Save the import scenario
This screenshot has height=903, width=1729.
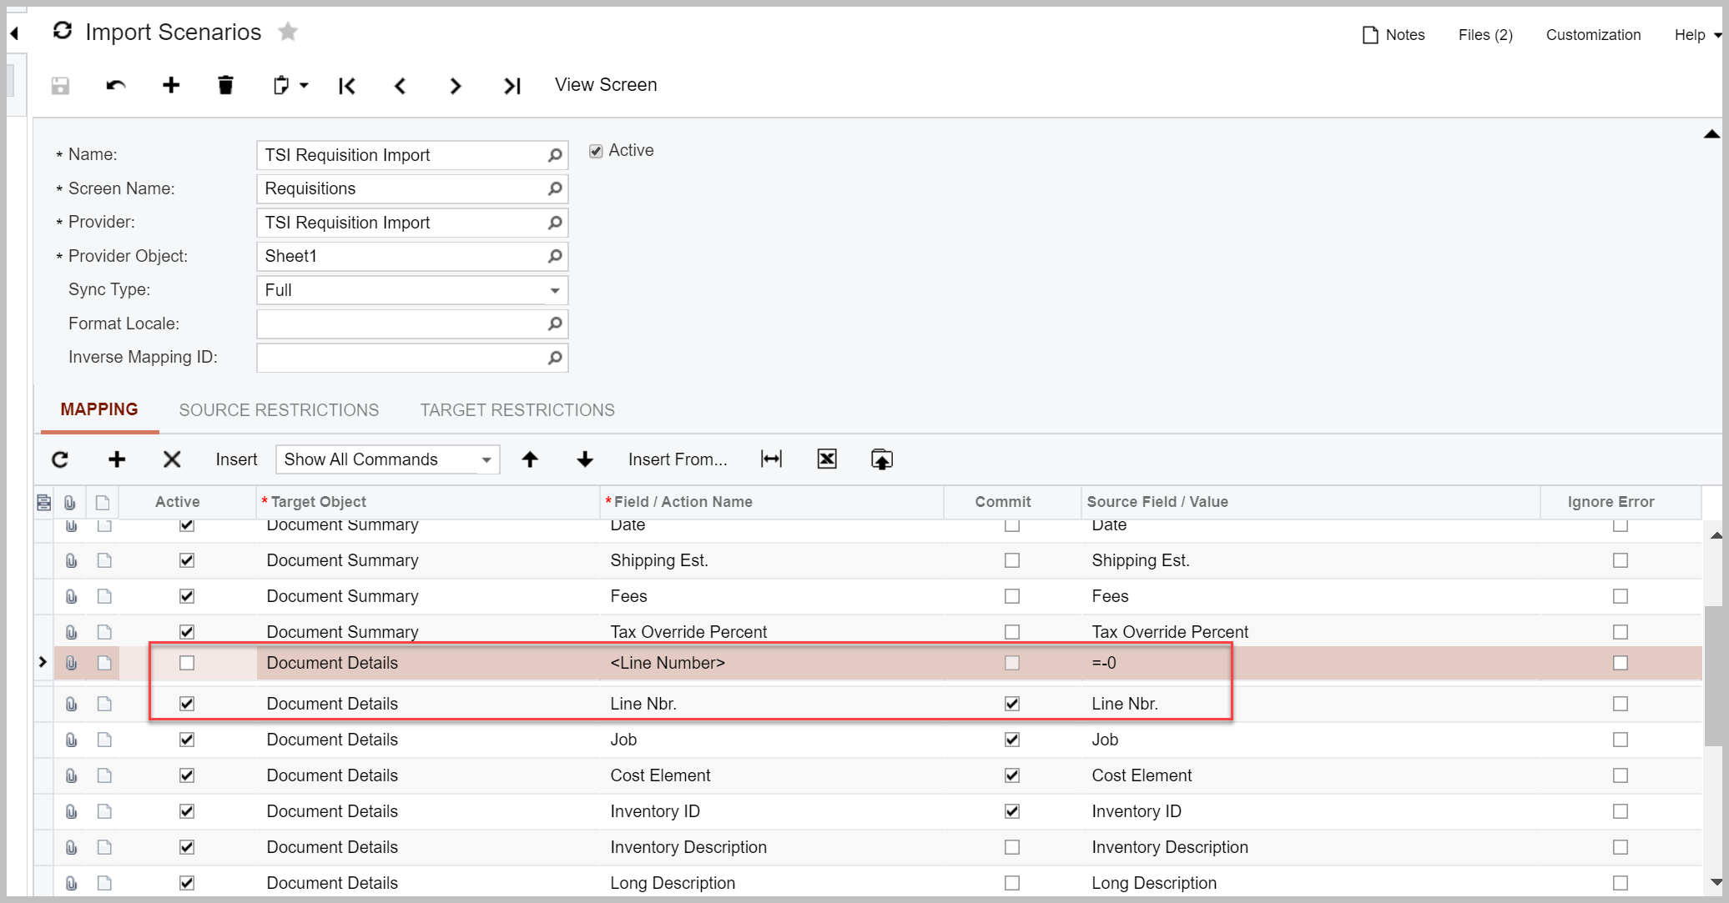59,85
